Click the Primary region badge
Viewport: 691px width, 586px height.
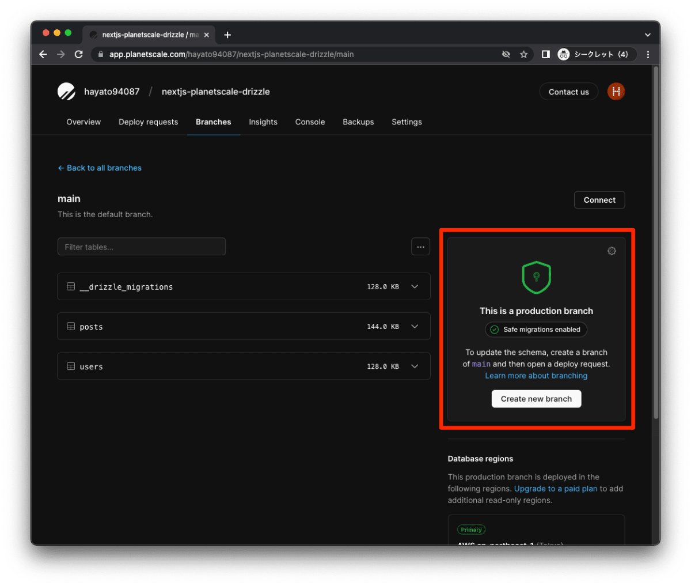[471, 530]
